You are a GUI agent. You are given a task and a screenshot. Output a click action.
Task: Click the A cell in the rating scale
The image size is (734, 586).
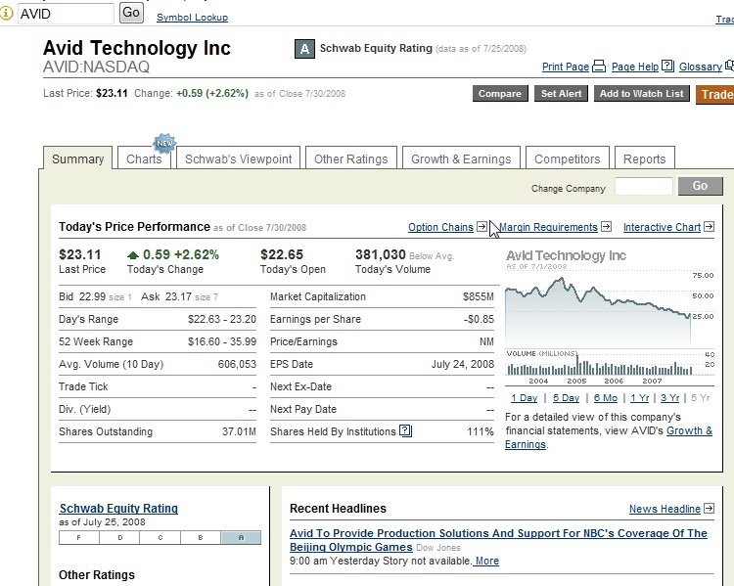pos(241,538)
